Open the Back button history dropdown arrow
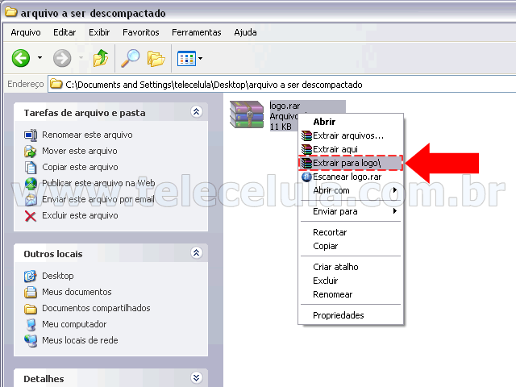This screenshot has height=387, width=516. [40, 58]
